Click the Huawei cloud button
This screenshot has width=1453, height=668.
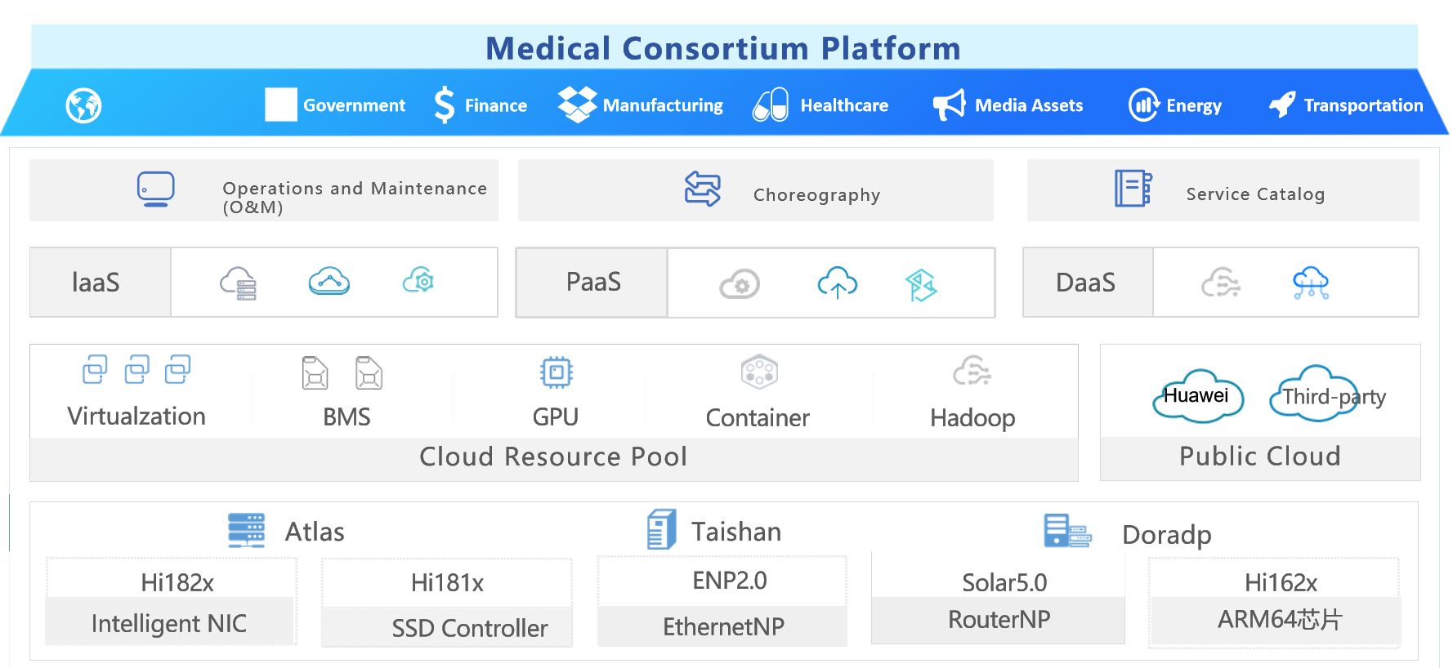[x=1198, y=396]
